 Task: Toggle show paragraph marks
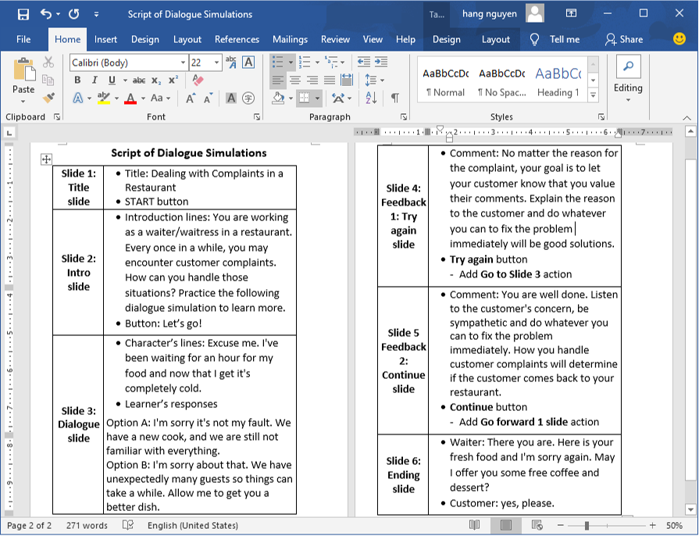[395, 98]
